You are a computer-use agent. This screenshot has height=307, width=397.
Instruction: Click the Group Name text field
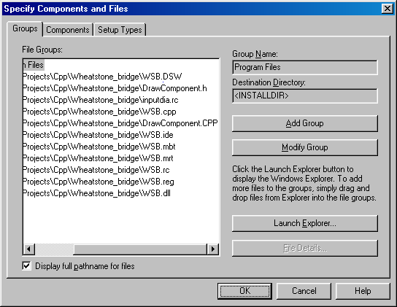(x=305, y=67)
